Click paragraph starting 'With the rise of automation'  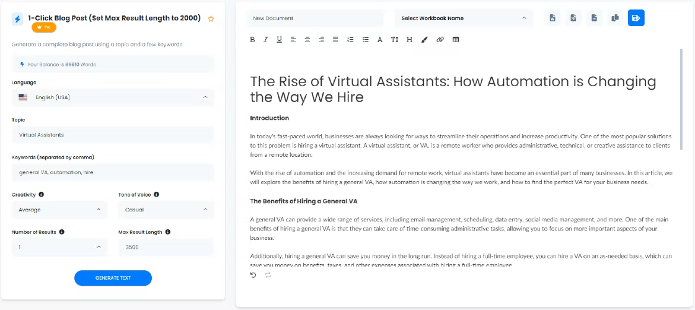(x=461, y=177)
